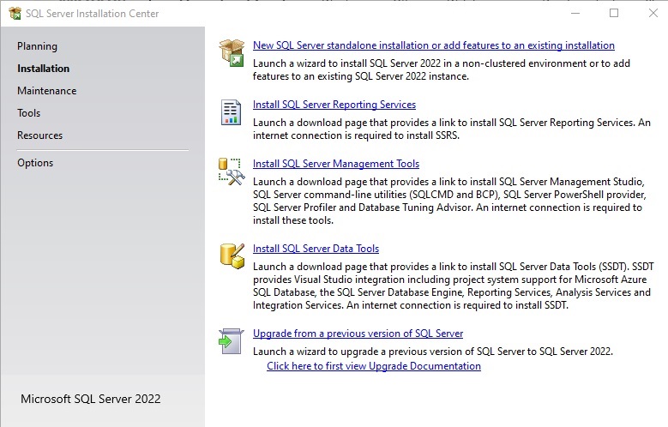The height and width of the screenshot is (427, 668).
Task: Open the Planning section
Action: click(37, 46)
